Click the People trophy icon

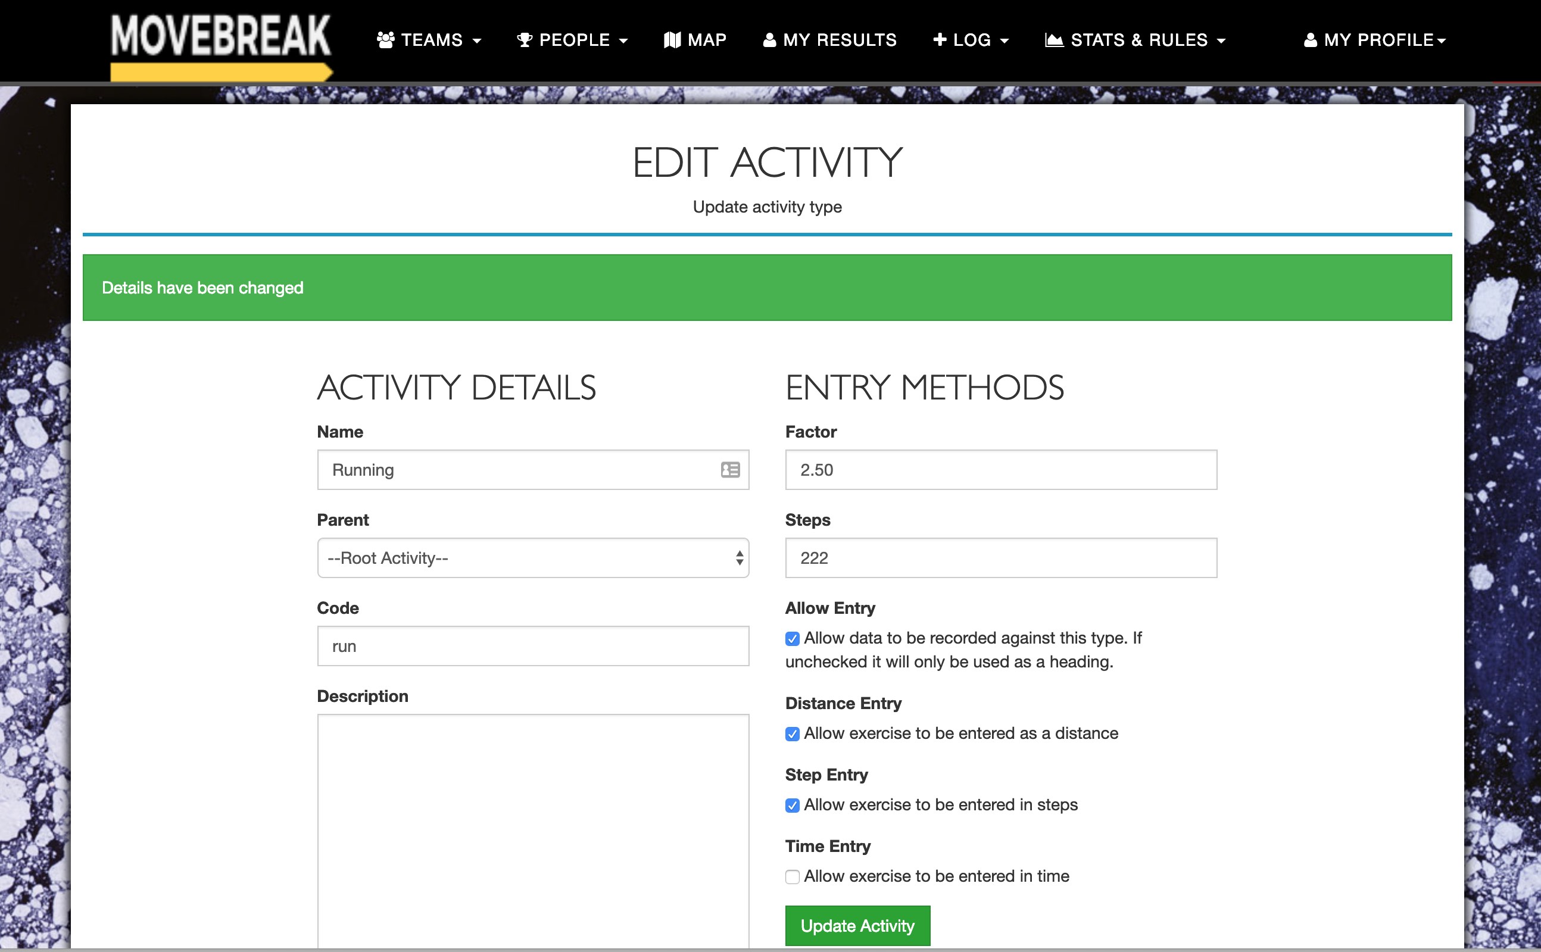click(525, 40)
